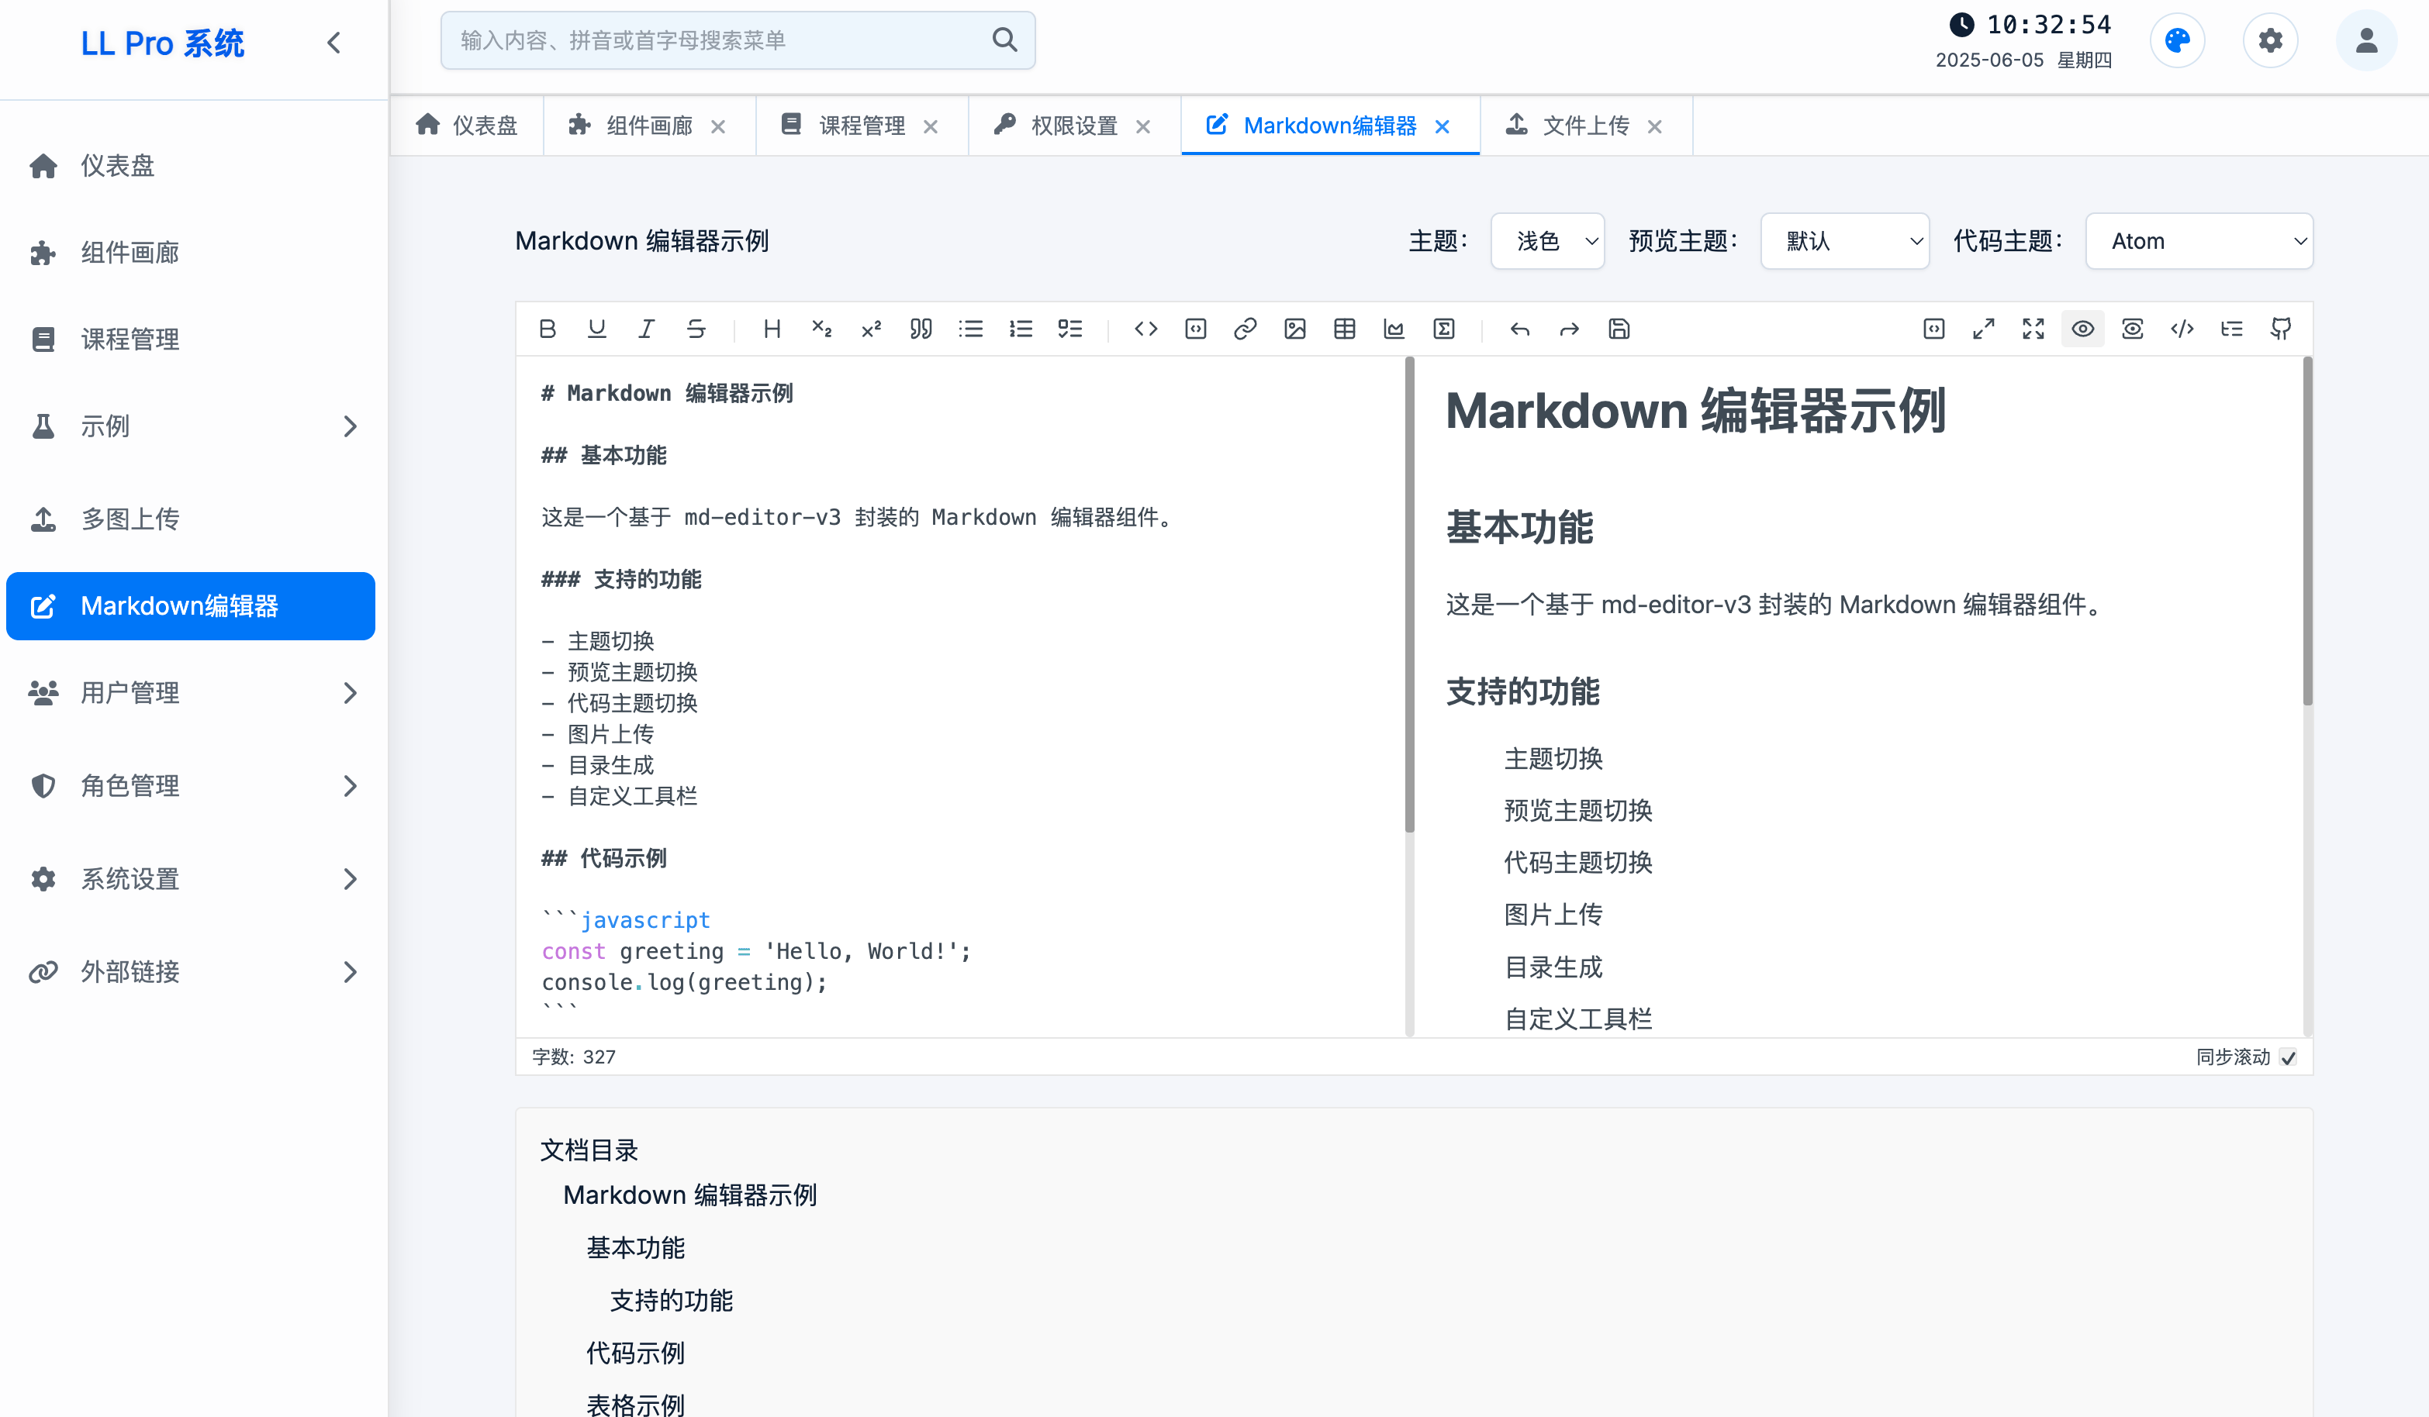Screen dimensions: 2429x1417
Task: Jump to 基本功能 in the 文档目录
Action: pyautogui.click(x=635, y=1249)
